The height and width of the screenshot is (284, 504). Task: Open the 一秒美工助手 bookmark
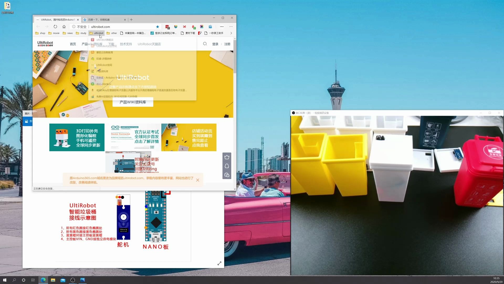point(214,33)
